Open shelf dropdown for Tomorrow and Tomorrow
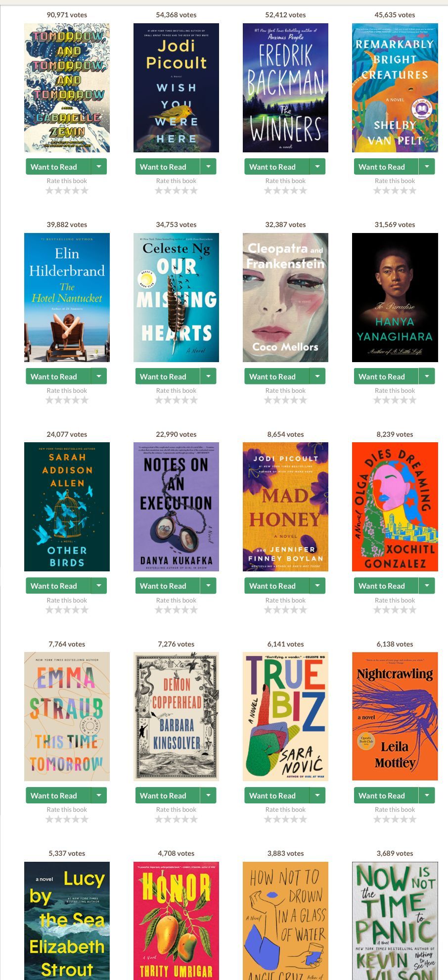Viewport: 448px width, 980px height. tap(99, 167)
